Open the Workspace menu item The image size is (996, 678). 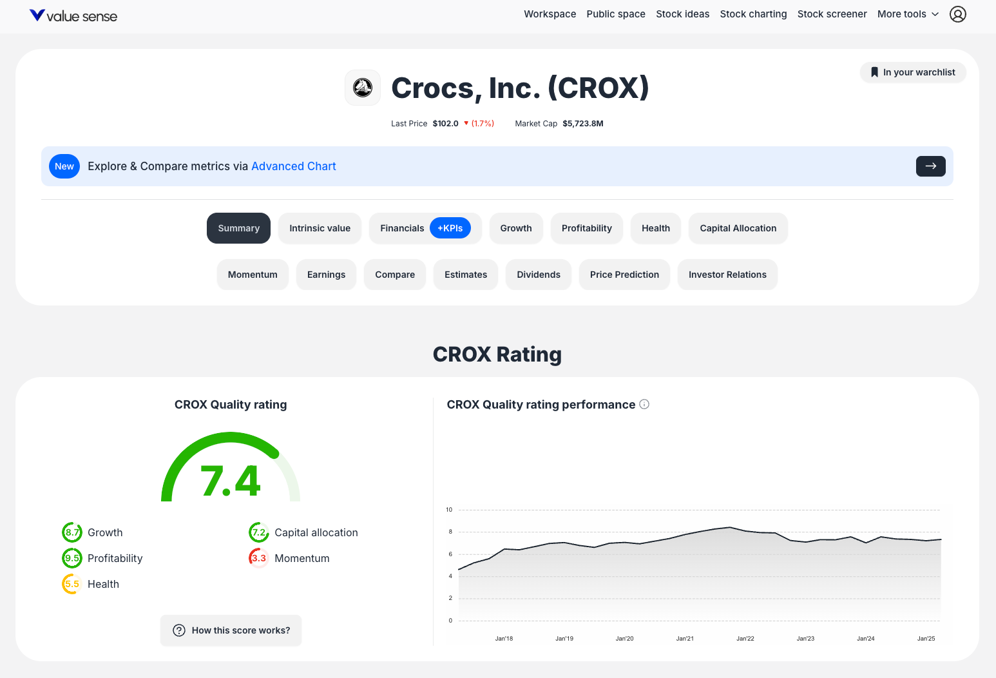click(550, 14)
